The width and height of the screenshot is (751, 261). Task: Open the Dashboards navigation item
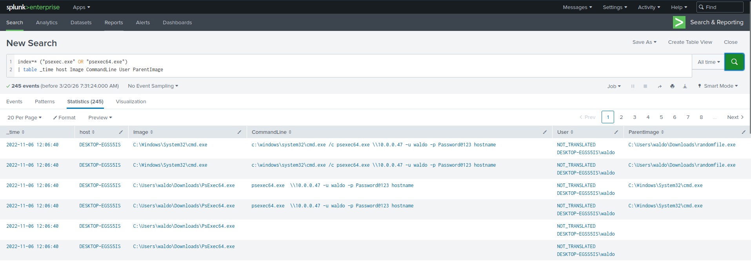(177, 23)
